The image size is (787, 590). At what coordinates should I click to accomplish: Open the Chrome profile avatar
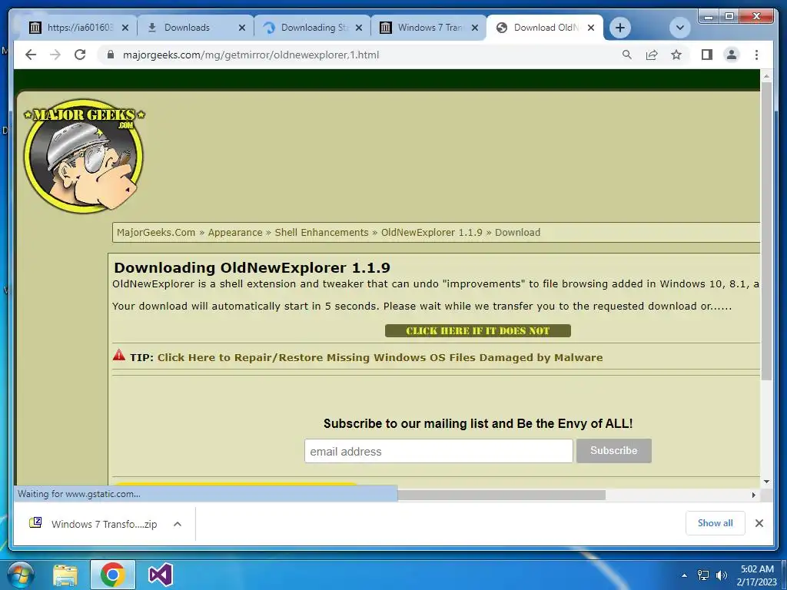(x=732, y=55)
